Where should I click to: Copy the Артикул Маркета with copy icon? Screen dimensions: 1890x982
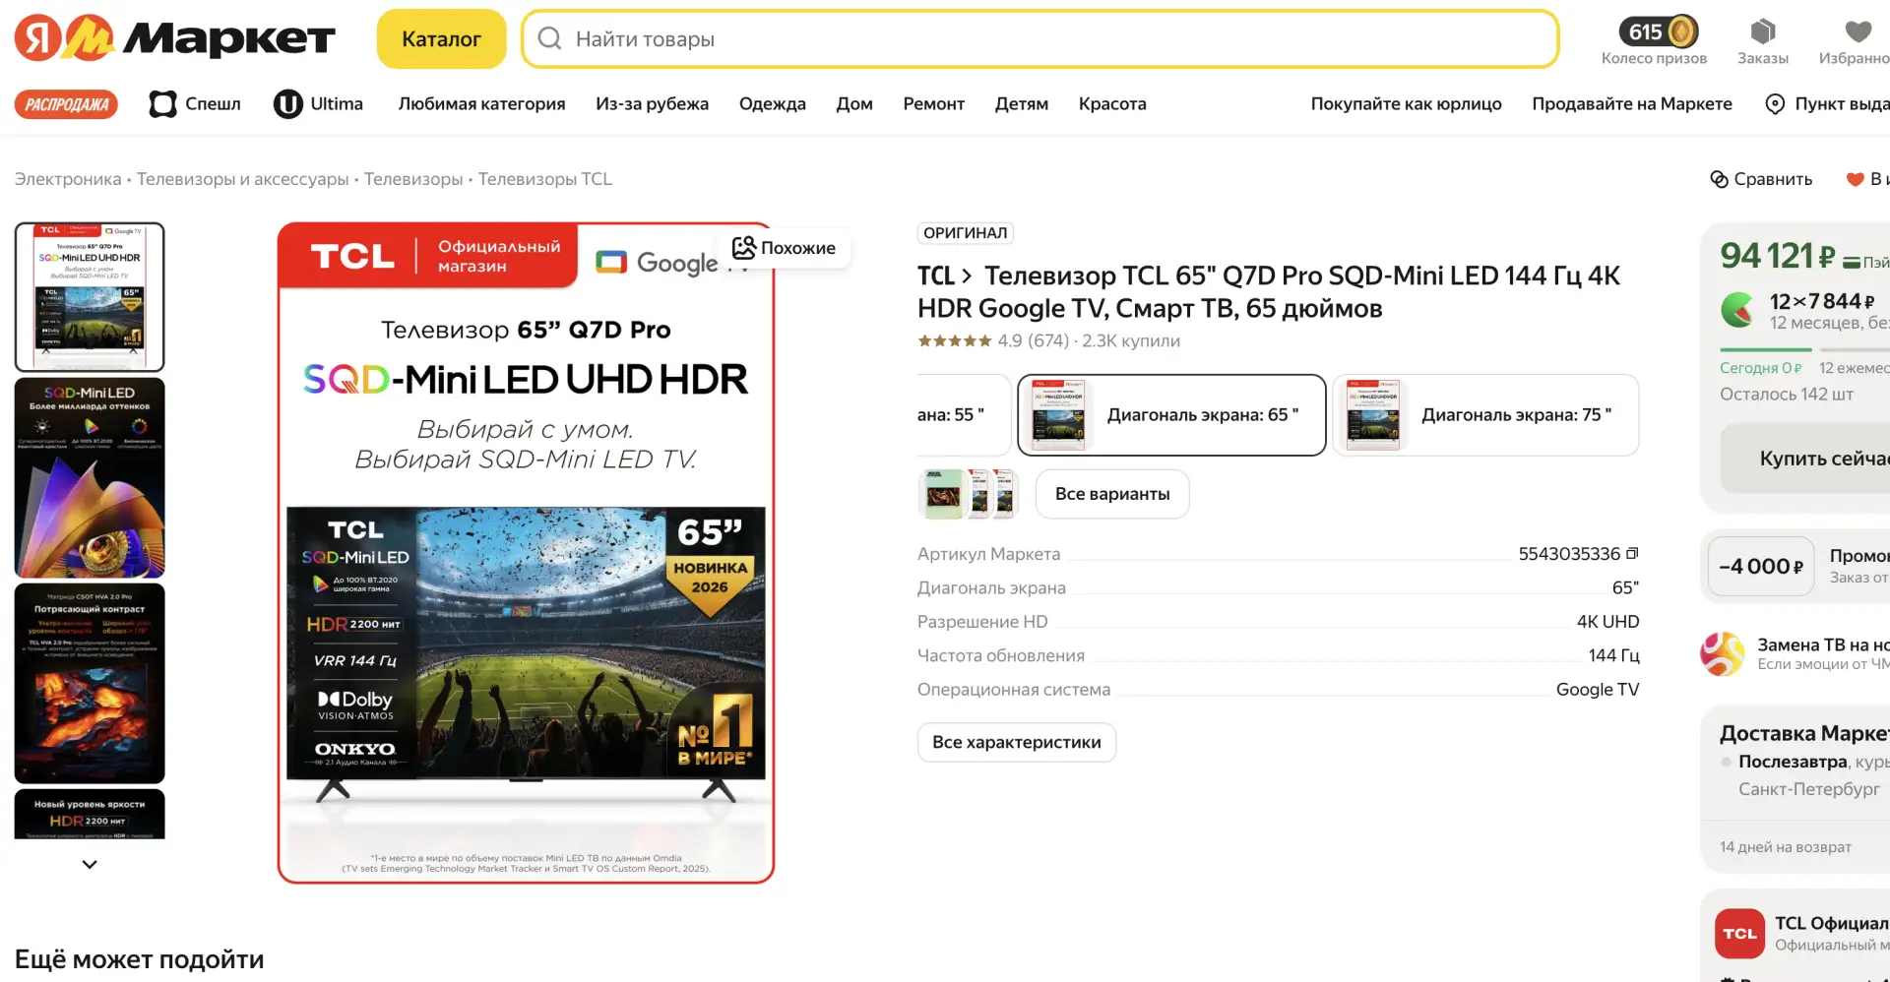[1632, 554]
